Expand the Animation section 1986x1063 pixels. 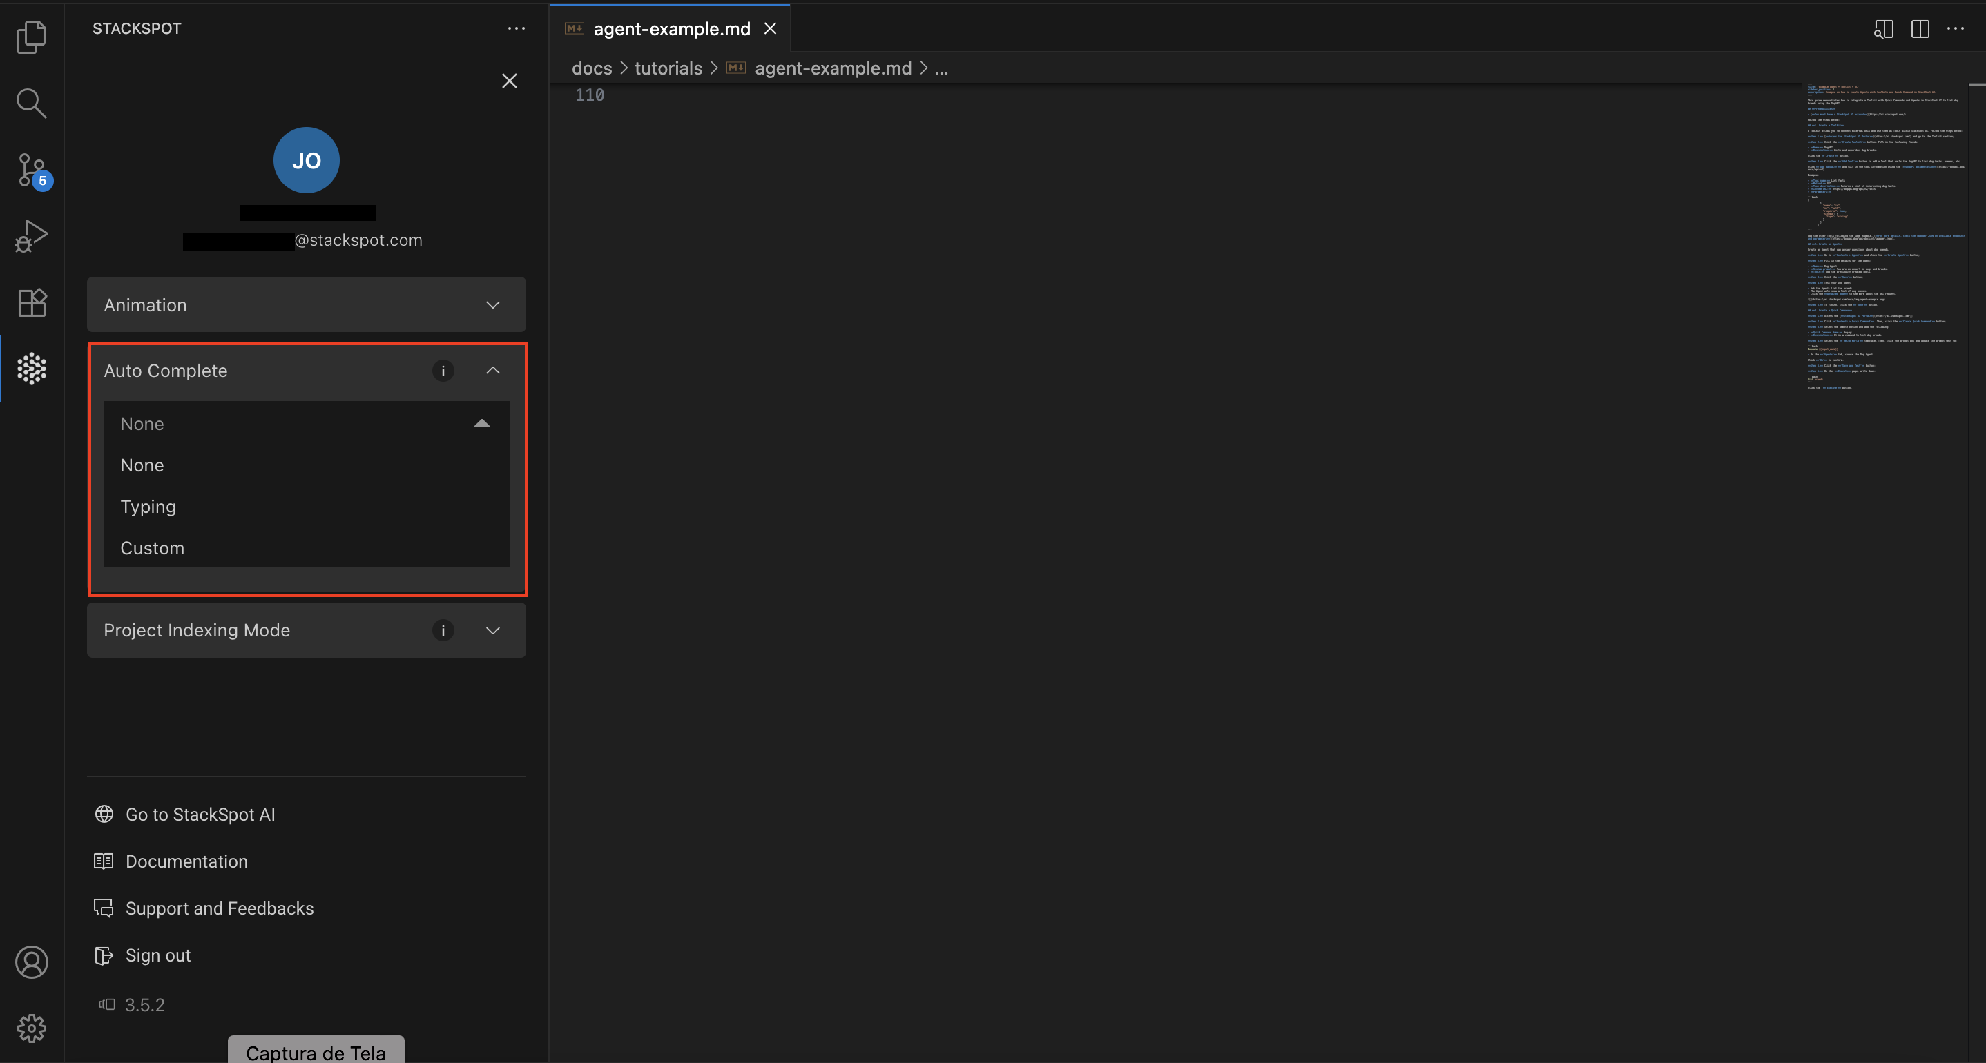click(492, 304)
